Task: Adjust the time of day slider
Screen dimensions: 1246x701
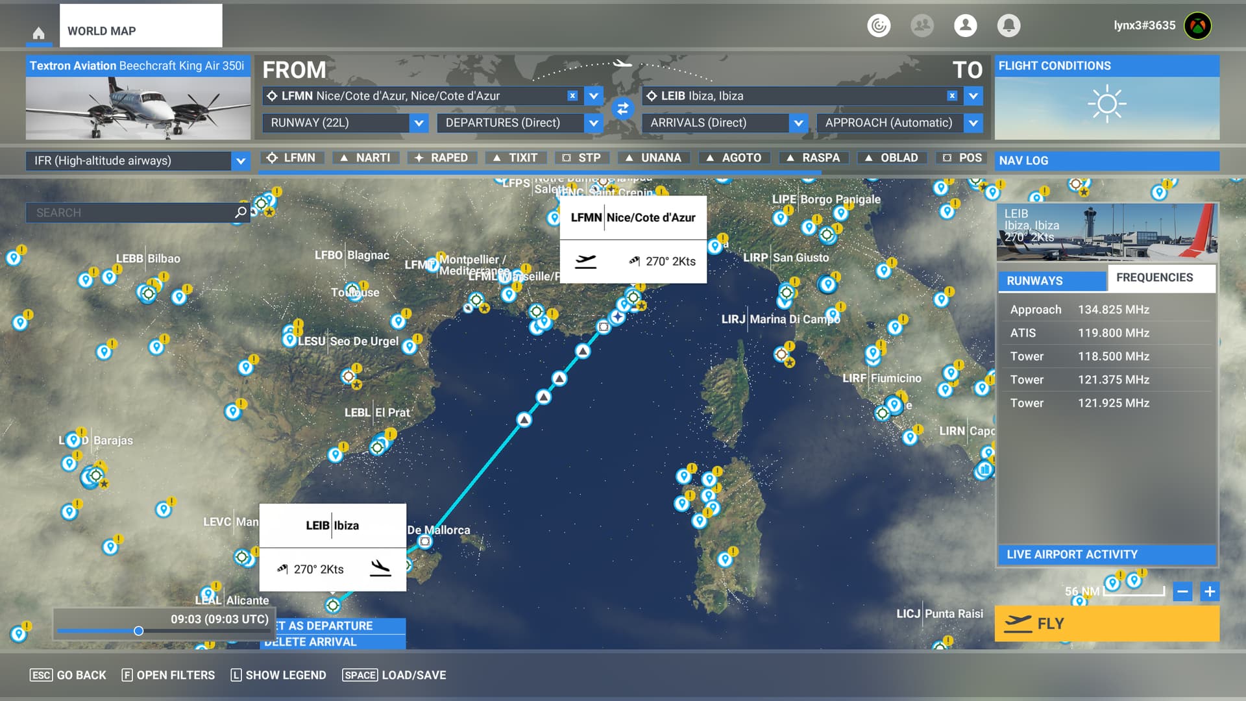Action: pos(138,631)
